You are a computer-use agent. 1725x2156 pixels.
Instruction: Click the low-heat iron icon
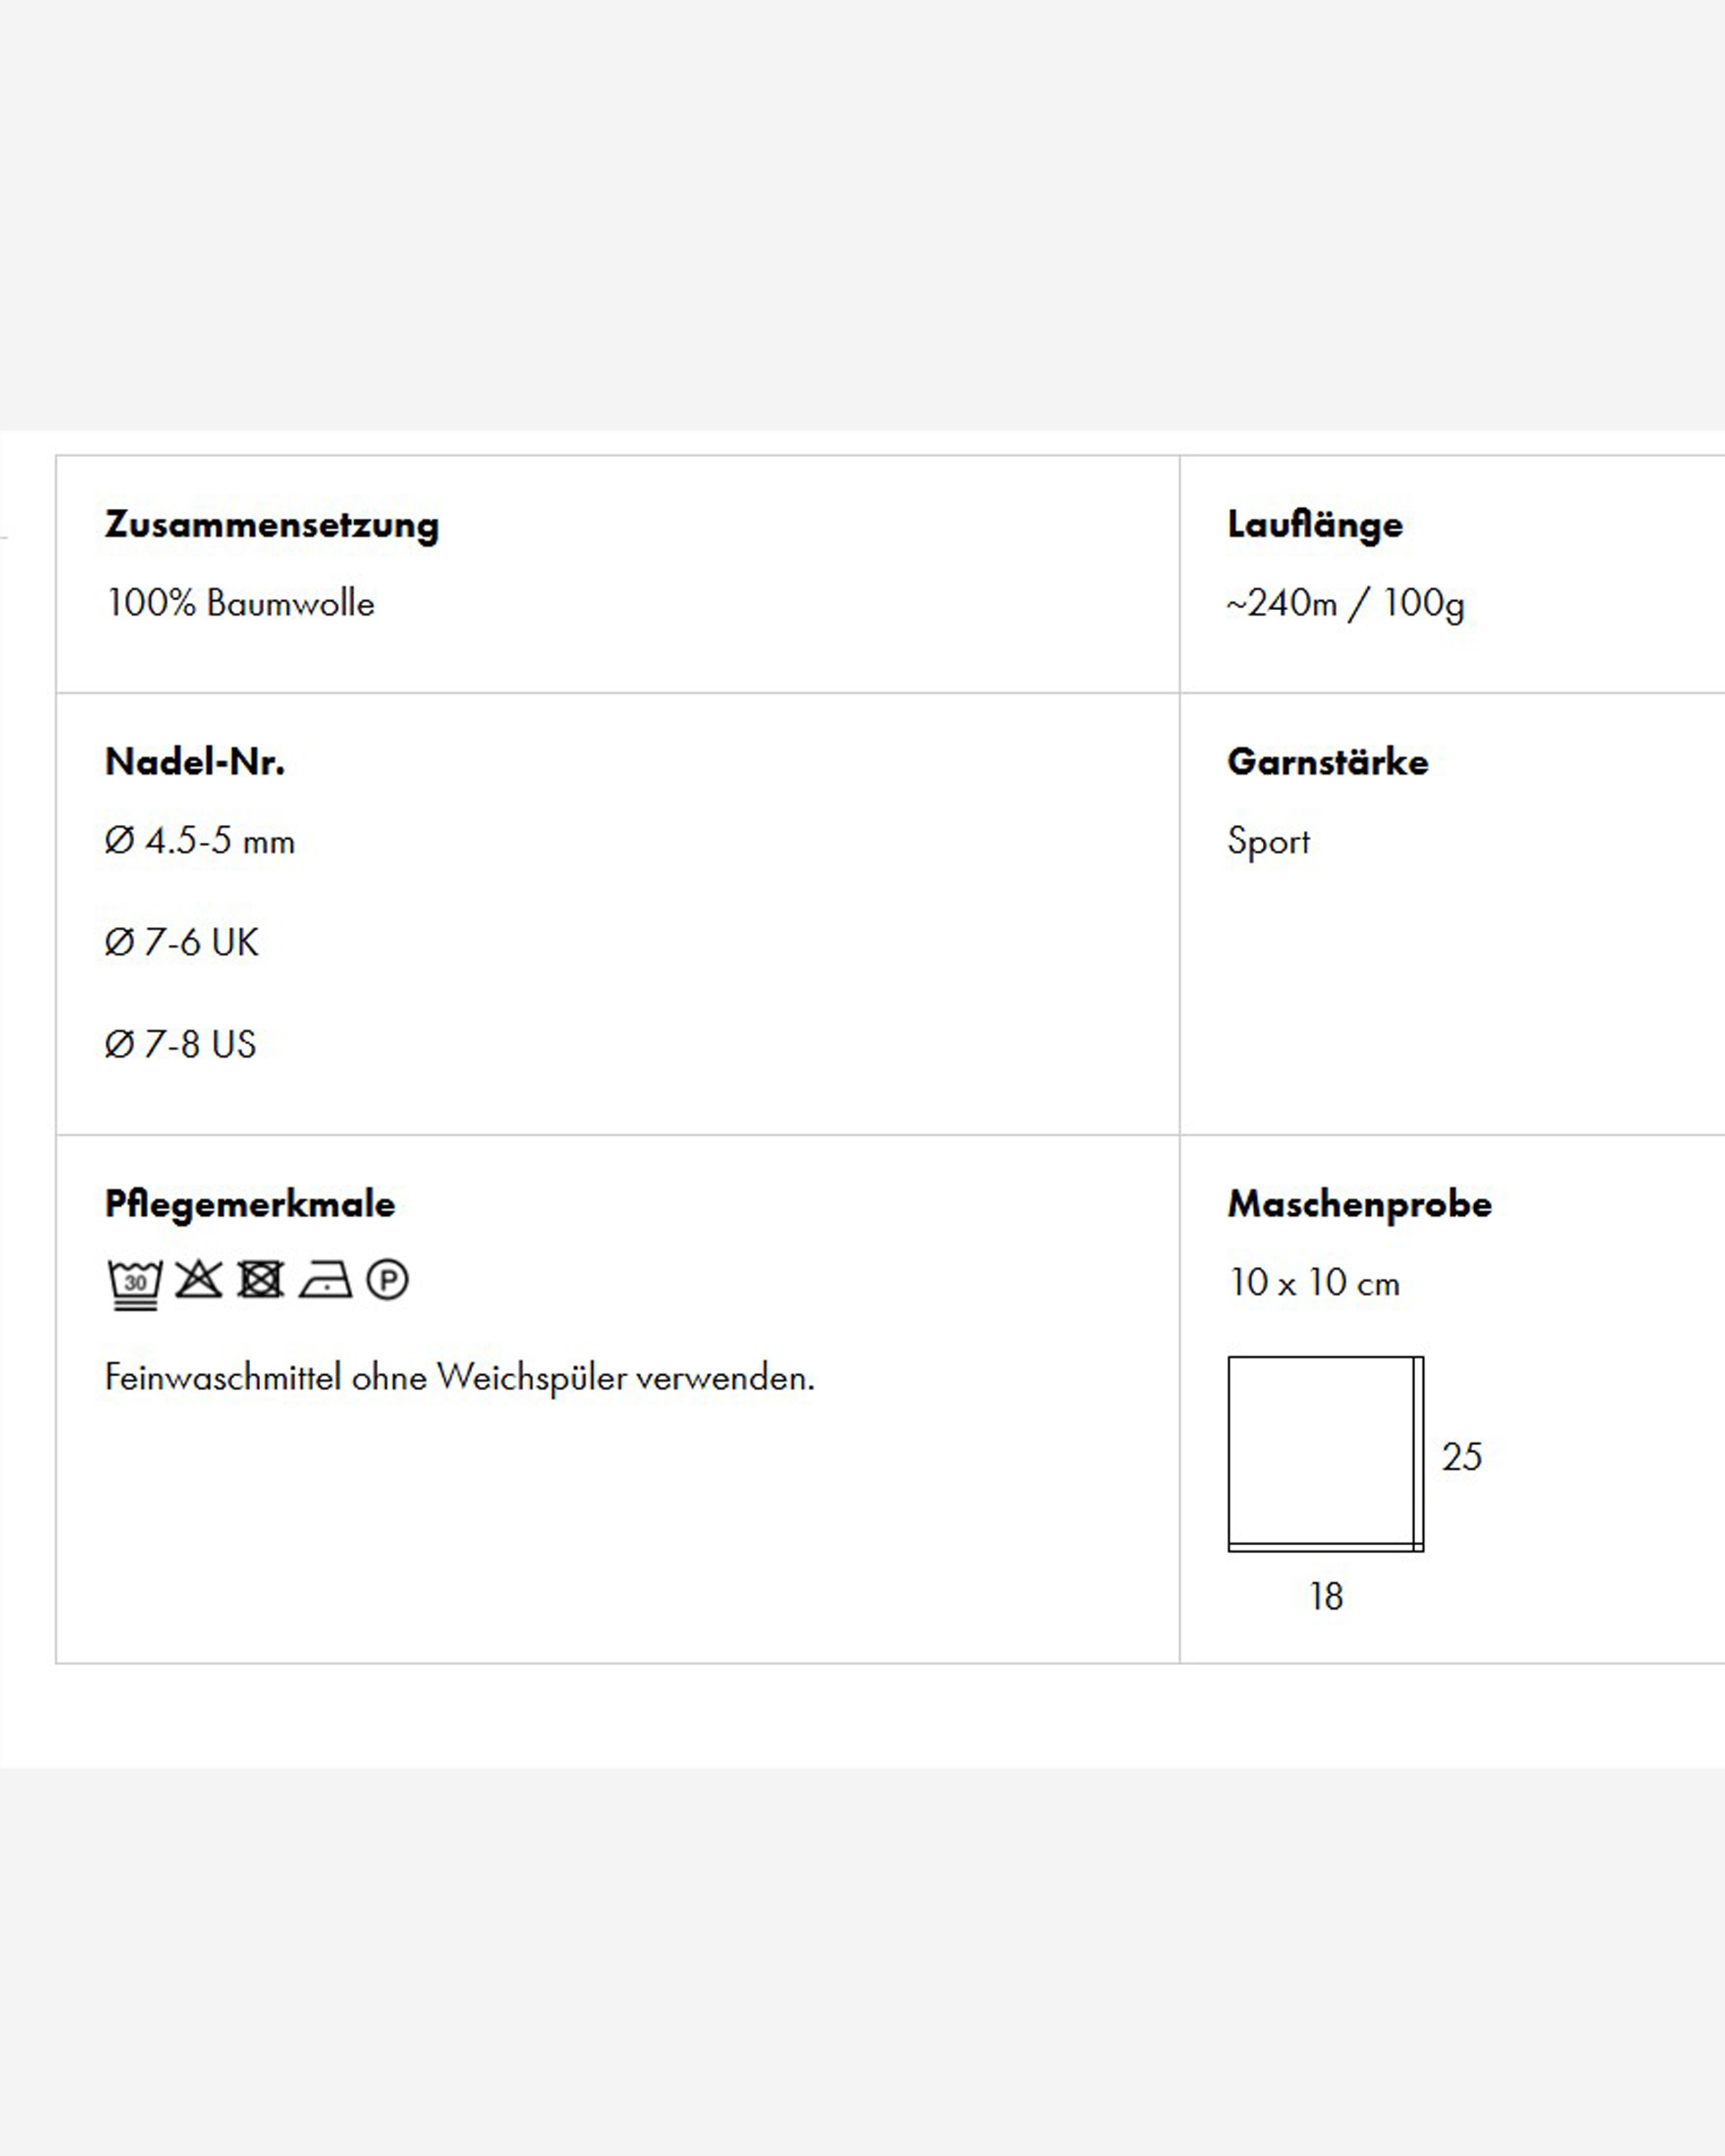(325, 1280)
